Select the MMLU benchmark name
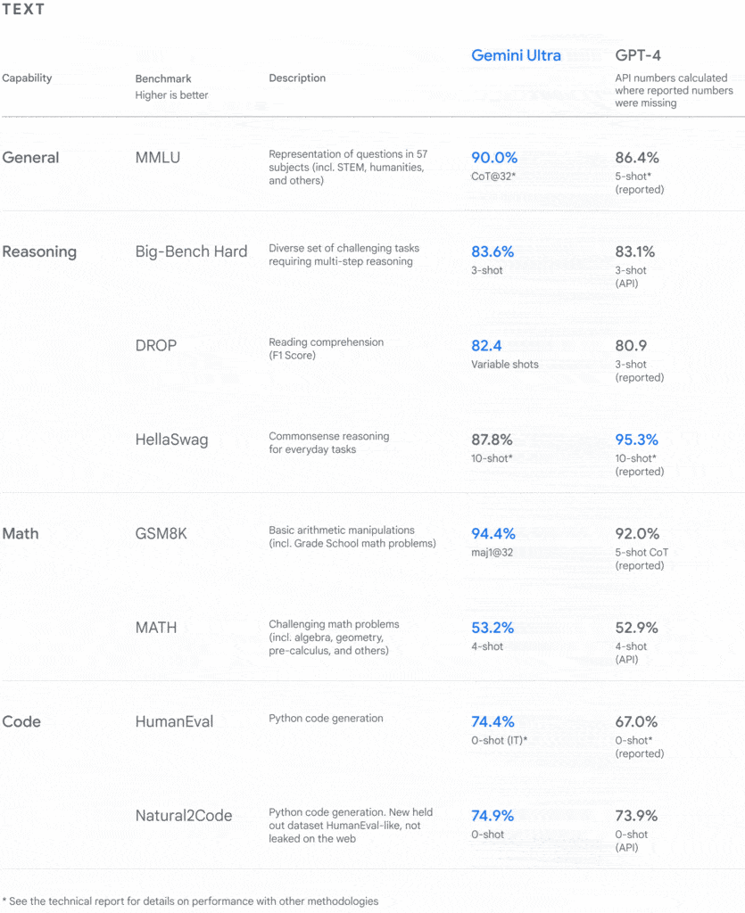 tap(156, 158)
